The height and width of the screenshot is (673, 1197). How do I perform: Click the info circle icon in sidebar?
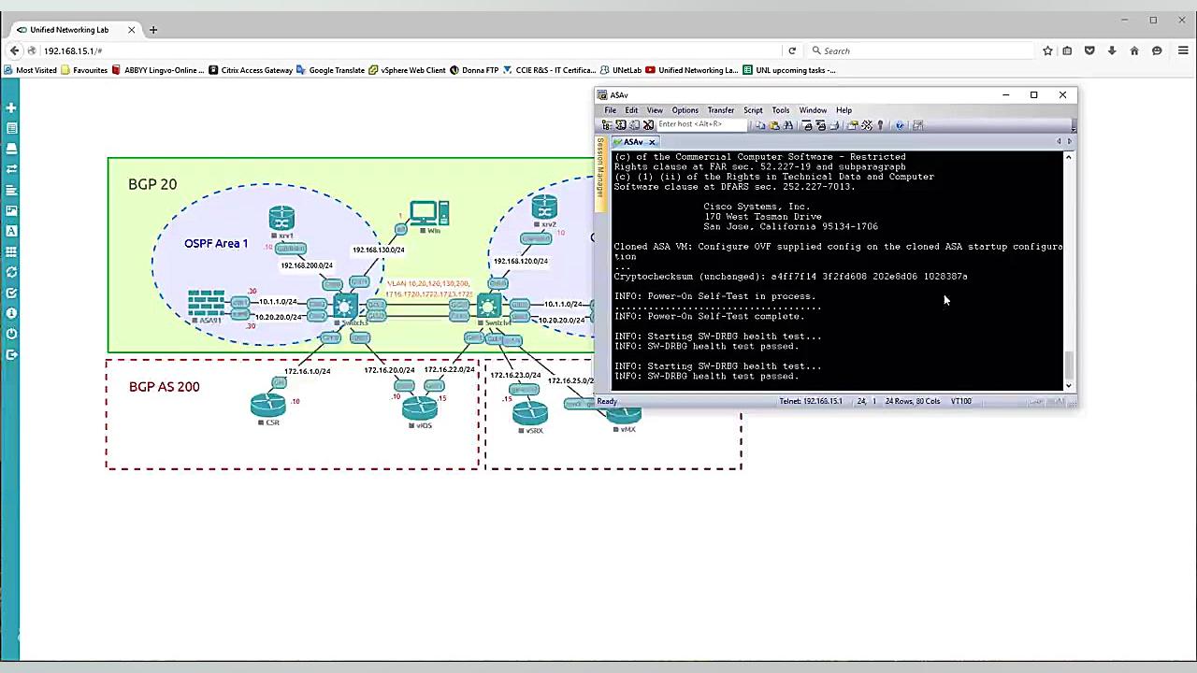coord(11,313)
